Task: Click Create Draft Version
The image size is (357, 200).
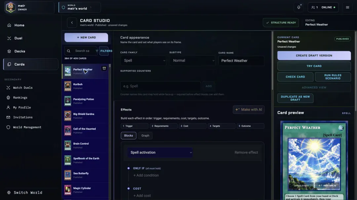Action: (314, 55)
